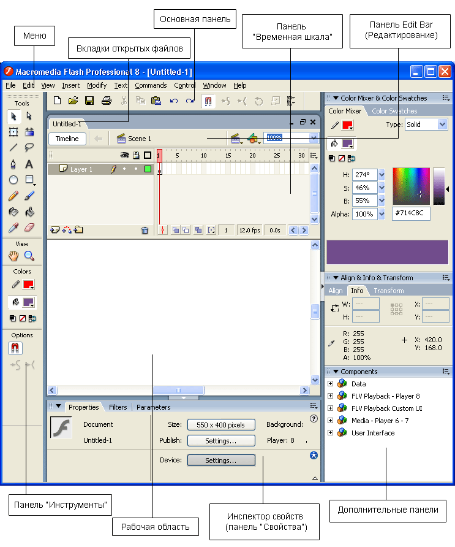The width and height of the screenshot is (455, 547).
Task: Click the Insert Layer icon
Action: 55,230
